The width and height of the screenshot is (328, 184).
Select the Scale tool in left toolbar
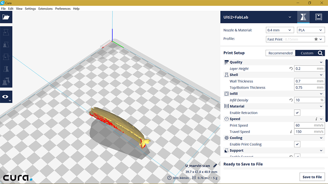click(6, 44)
